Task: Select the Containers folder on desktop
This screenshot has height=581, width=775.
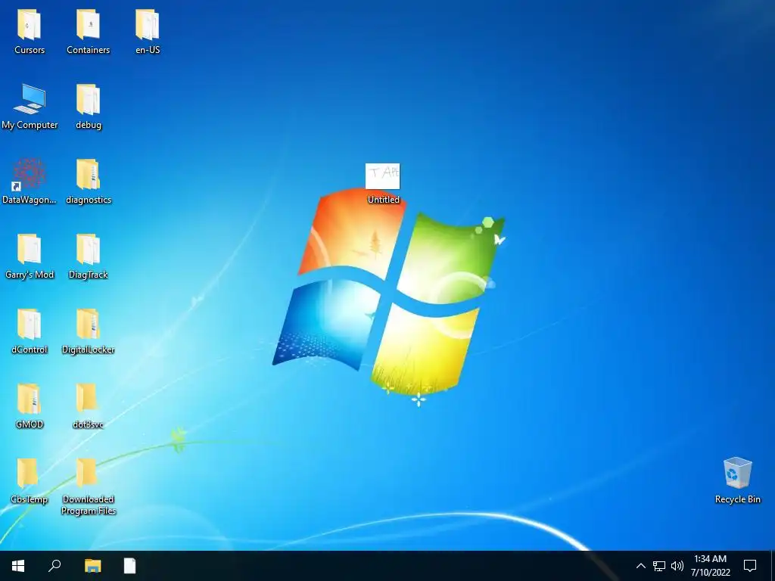Action: [x=88, y=25]
